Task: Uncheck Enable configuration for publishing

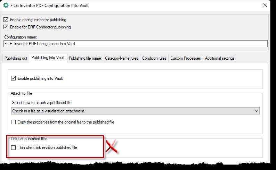Action: tap(6, 20)
